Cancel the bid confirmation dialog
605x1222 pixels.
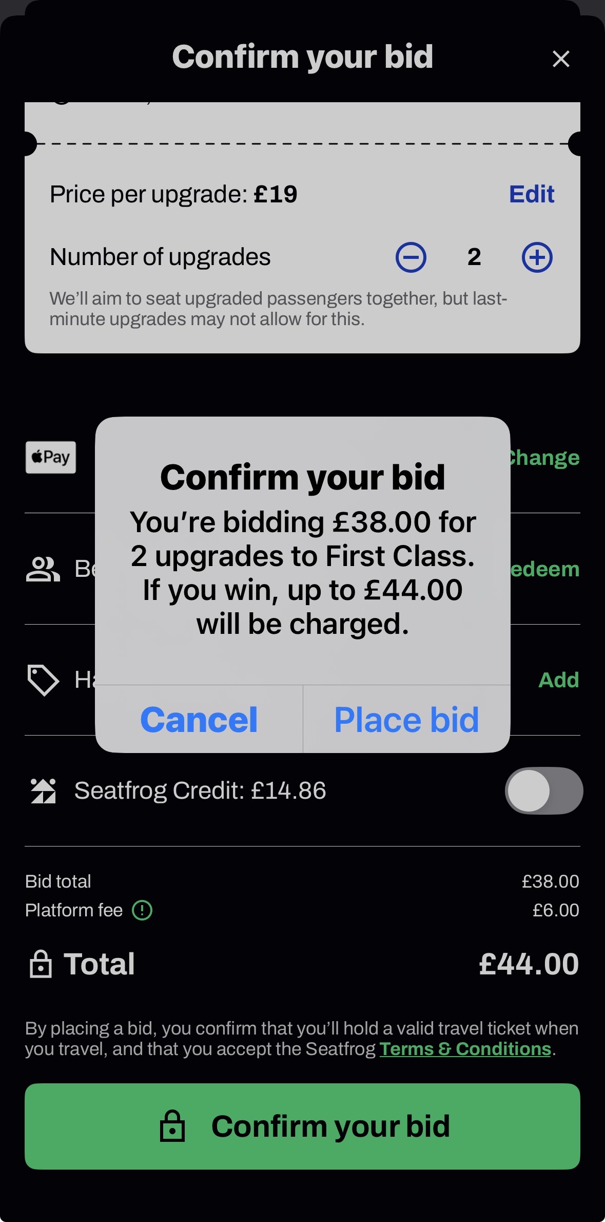coord(199,719)
